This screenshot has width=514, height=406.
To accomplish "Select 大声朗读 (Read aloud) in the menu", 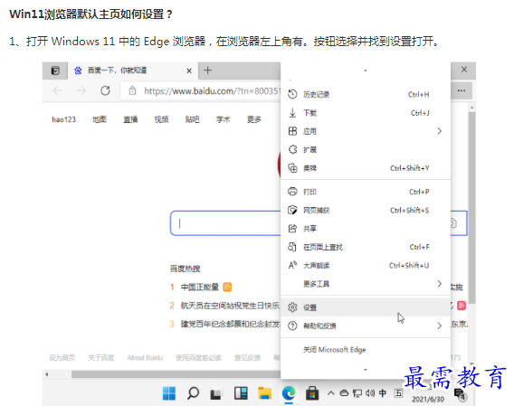I will 366,265.
